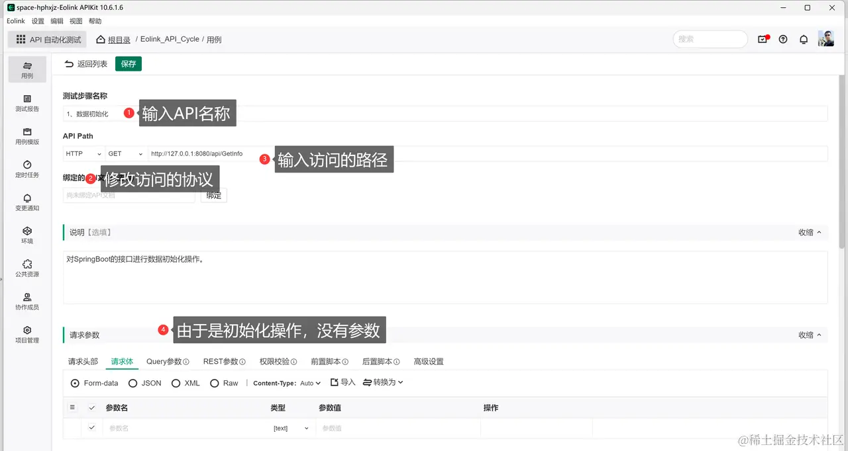The image size is (848, 451).
Task: Open the user avatar menu
Action: pyautogui.click(x=825, y=38)
